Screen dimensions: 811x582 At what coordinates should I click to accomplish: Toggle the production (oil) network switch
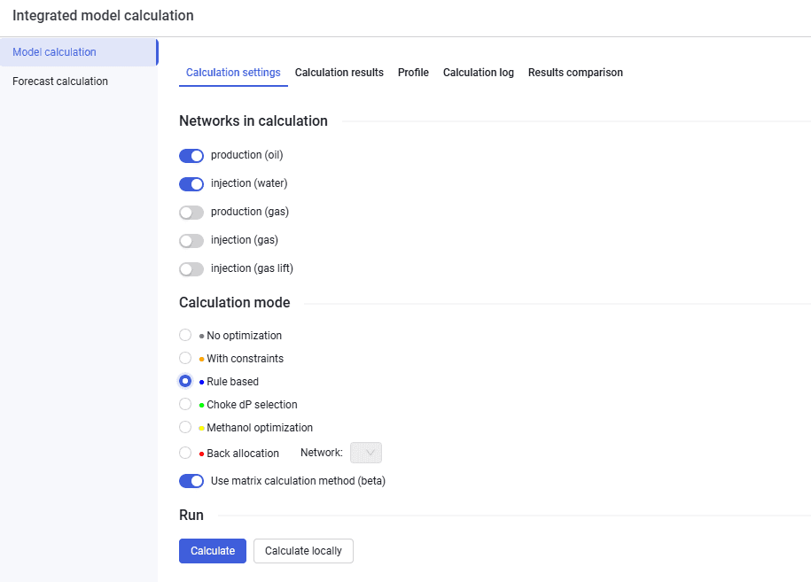point(191,156)
